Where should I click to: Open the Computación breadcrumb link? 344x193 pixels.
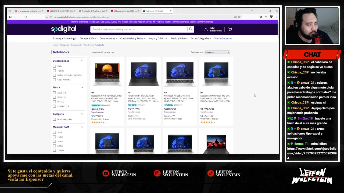click(x=77, y=45)
